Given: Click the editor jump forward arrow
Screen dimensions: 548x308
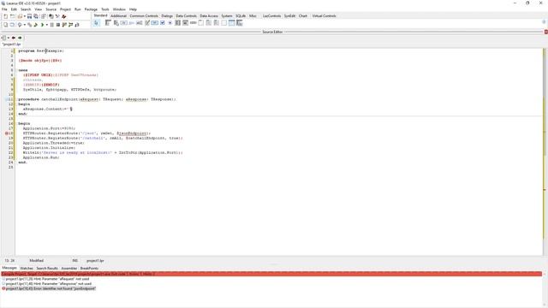Looking at the screenshot, I should click(x=20, y=38).
